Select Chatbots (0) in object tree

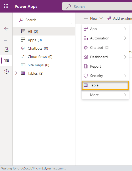(44, 48)
